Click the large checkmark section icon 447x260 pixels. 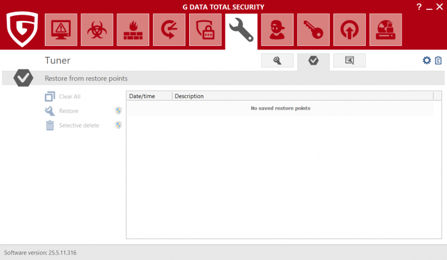(x=23, y=78)
